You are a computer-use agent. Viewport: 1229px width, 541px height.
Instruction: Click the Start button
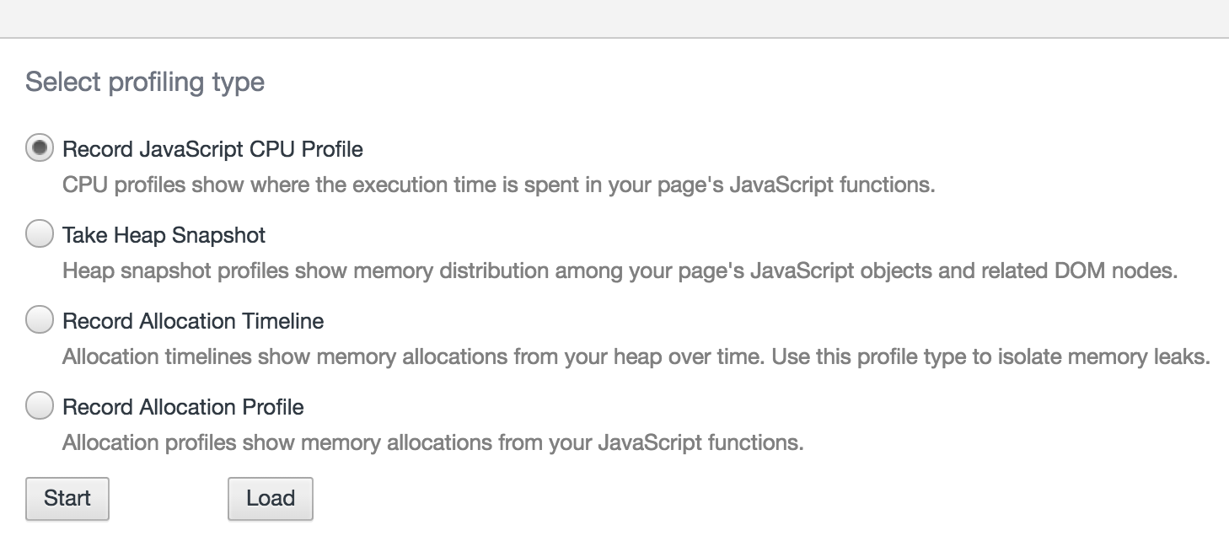click(67, 498)
